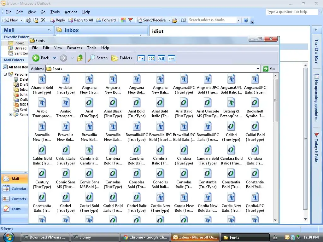Select the Arial Unicode MS font icon
The image size is (323, 242).
[x=208, y=103]
